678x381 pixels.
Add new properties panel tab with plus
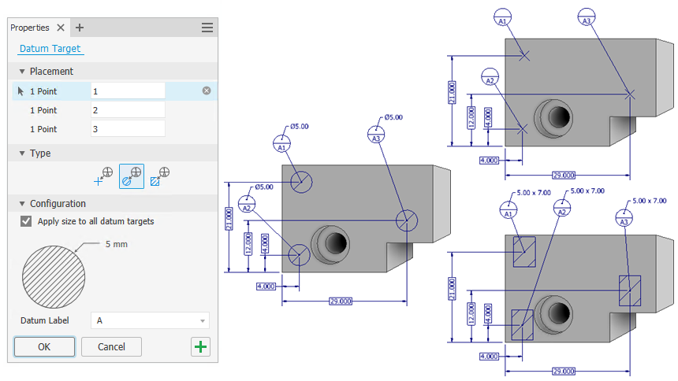[x=80, y=28]
